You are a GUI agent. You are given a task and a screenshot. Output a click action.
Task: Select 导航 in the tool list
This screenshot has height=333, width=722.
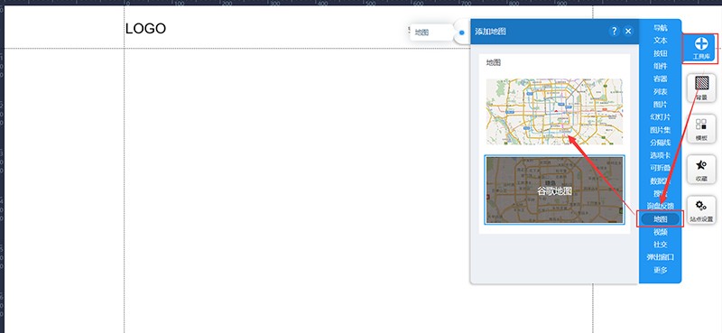click(661, 28)
